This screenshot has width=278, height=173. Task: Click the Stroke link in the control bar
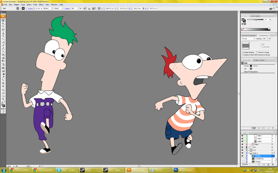[30, 9]
